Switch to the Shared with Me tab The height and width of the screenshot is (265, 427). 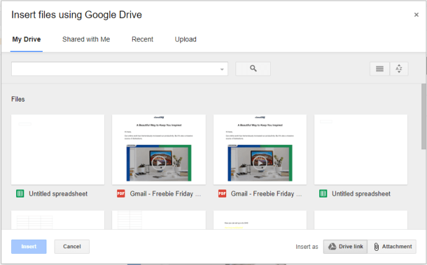pyautogui.click(x=86, y=40)
